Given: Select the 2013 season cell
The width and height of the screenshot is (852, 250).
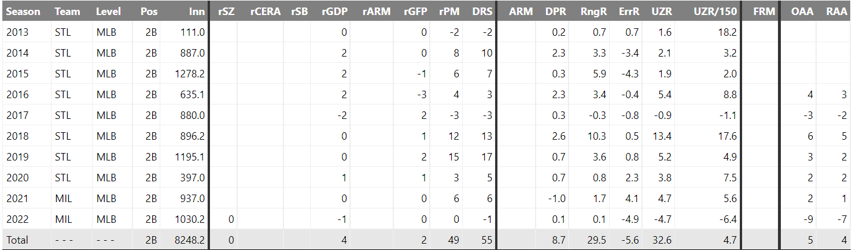Looking at the screenshot, I should (16, 32).
